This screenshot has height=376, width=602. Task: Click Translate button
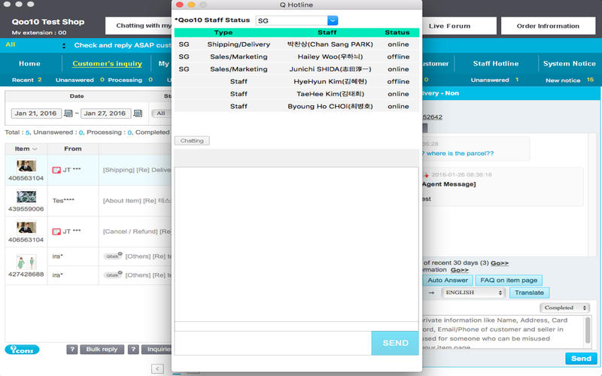[x=529, y=293]
